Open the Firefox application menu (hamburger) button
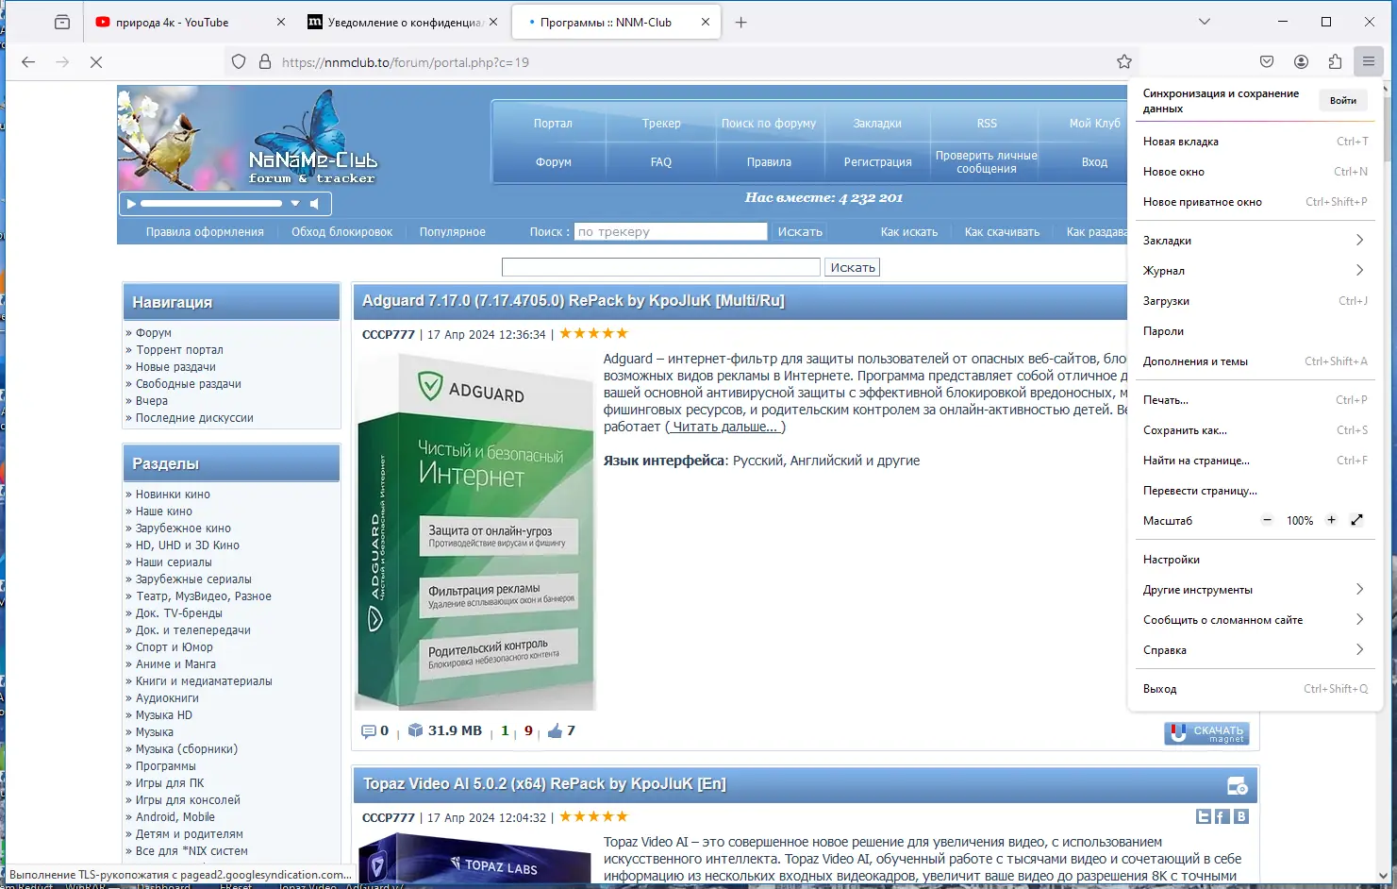The width and height of the screenshot is (1397, 889). (1368, 61)
